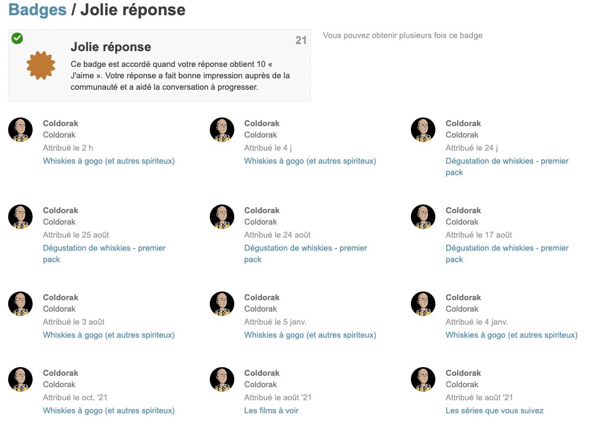This screenshot has width=593, height=434.
Task: Open the Les séries que vous suivez topic
Action: click(x=494, y=411)
